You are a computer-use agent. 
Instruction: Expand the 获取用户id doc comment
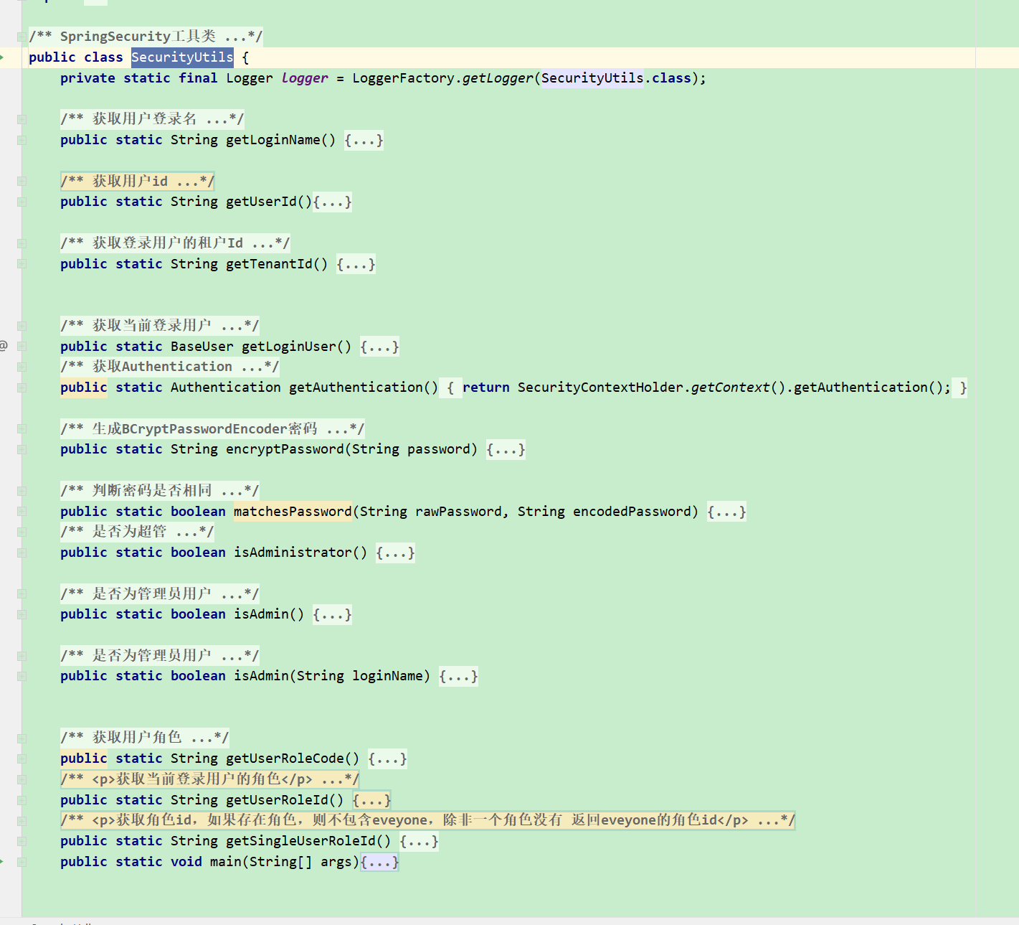[x=137, y=182]
